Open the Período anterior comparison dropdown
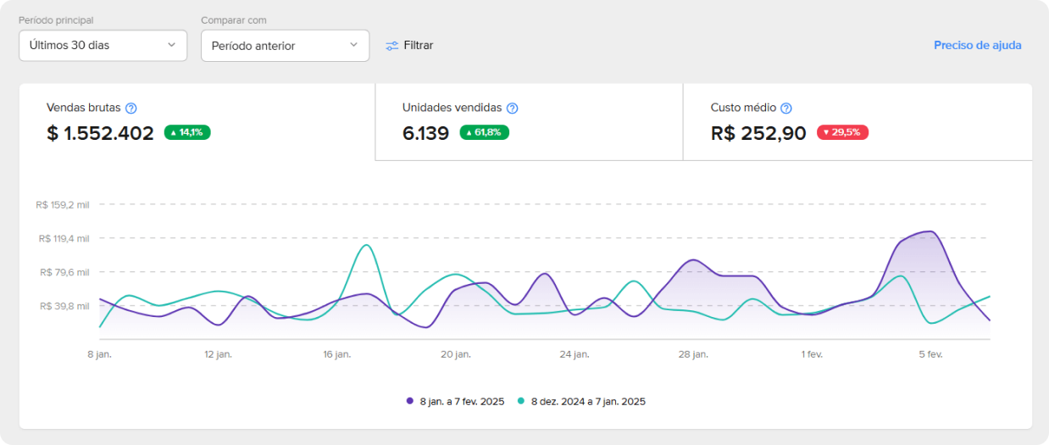The width and height of the screenshot is (1049, 445). pos(285,46)
